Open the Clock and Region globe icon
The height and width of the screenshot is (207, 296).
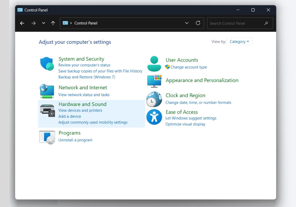click(x=154, y=99)
